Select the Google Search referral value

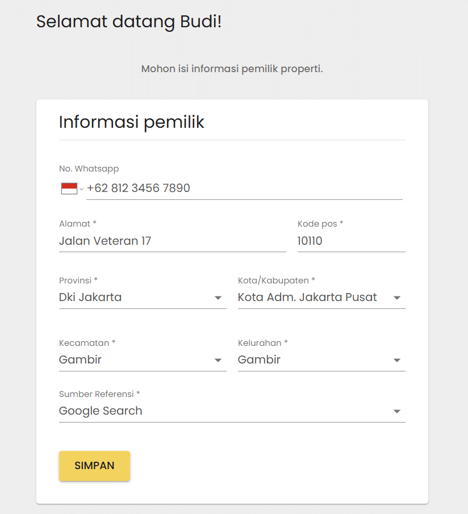point(101,411)
